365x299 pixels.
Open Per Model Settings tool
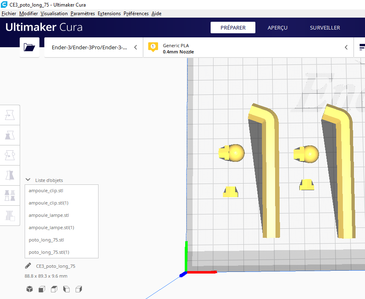[10, 195]
